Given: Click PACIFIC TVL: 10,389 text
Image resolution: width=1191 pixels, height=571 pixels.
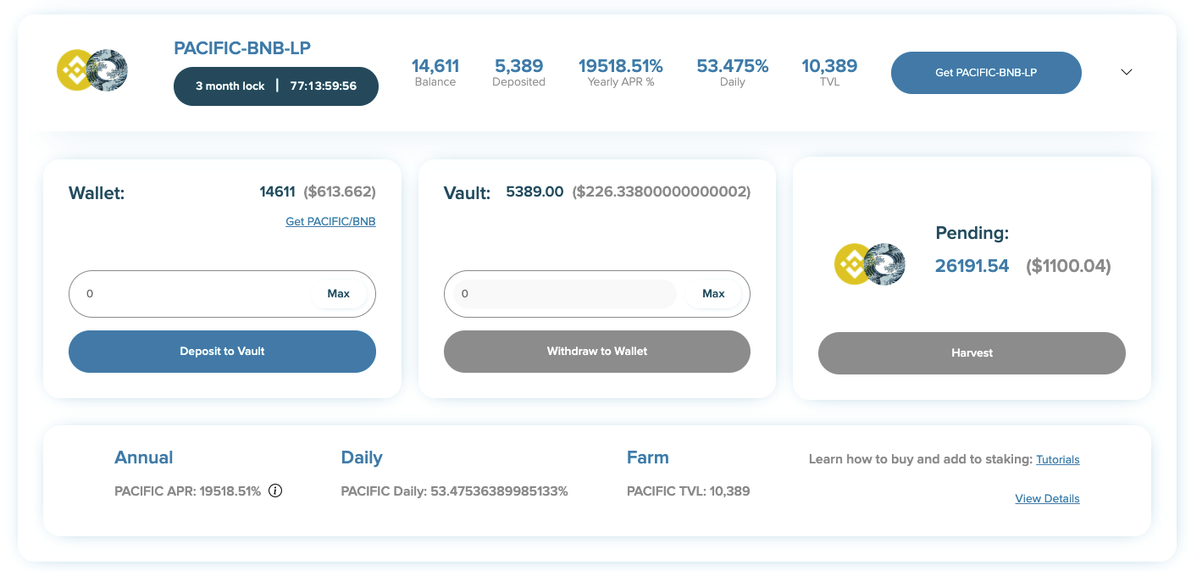Looking at the screenshot, I should point(689,491).
